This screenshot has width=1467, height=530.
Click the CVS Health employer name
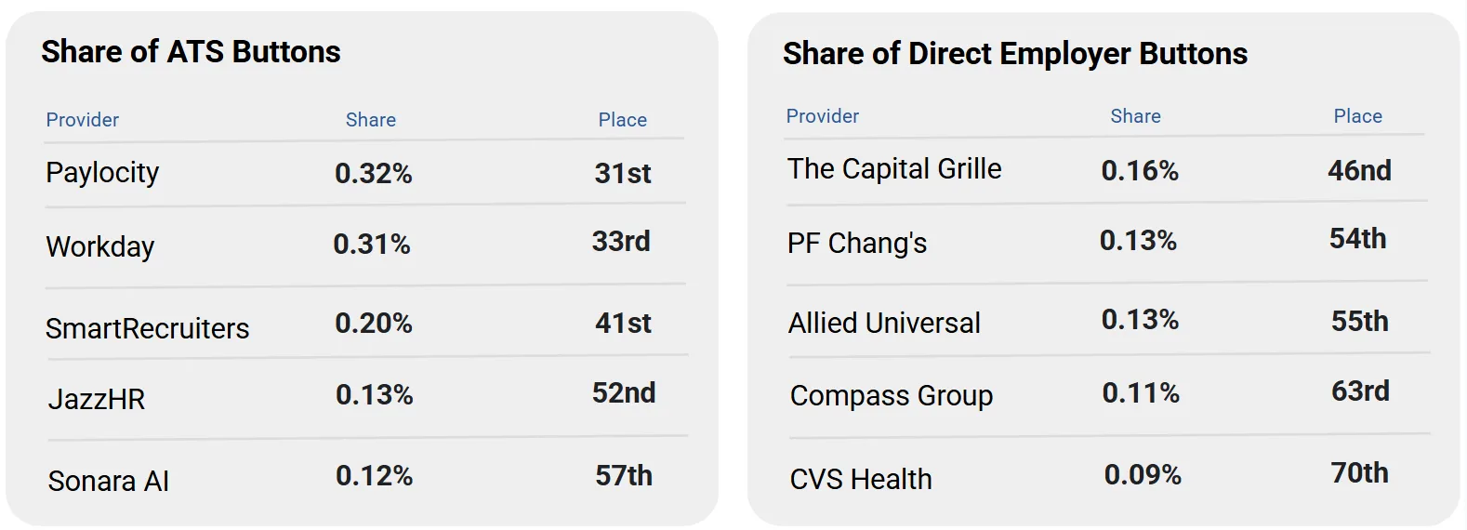(x=860, y=479)
